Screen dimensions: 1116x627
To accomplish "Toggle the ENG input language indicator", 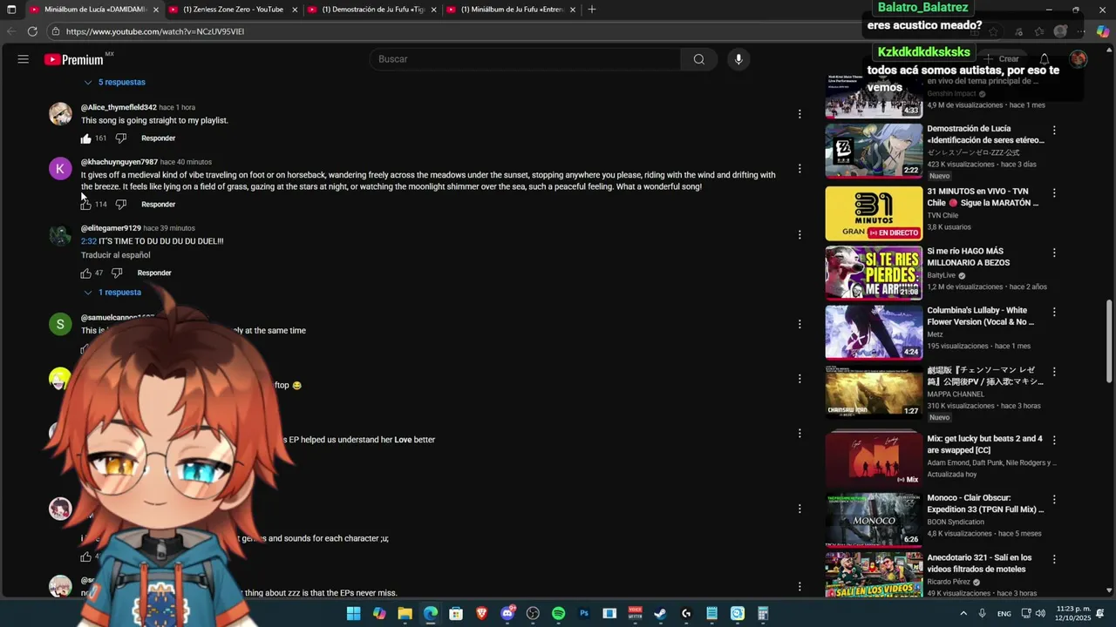I will (x=1004, y=614).
